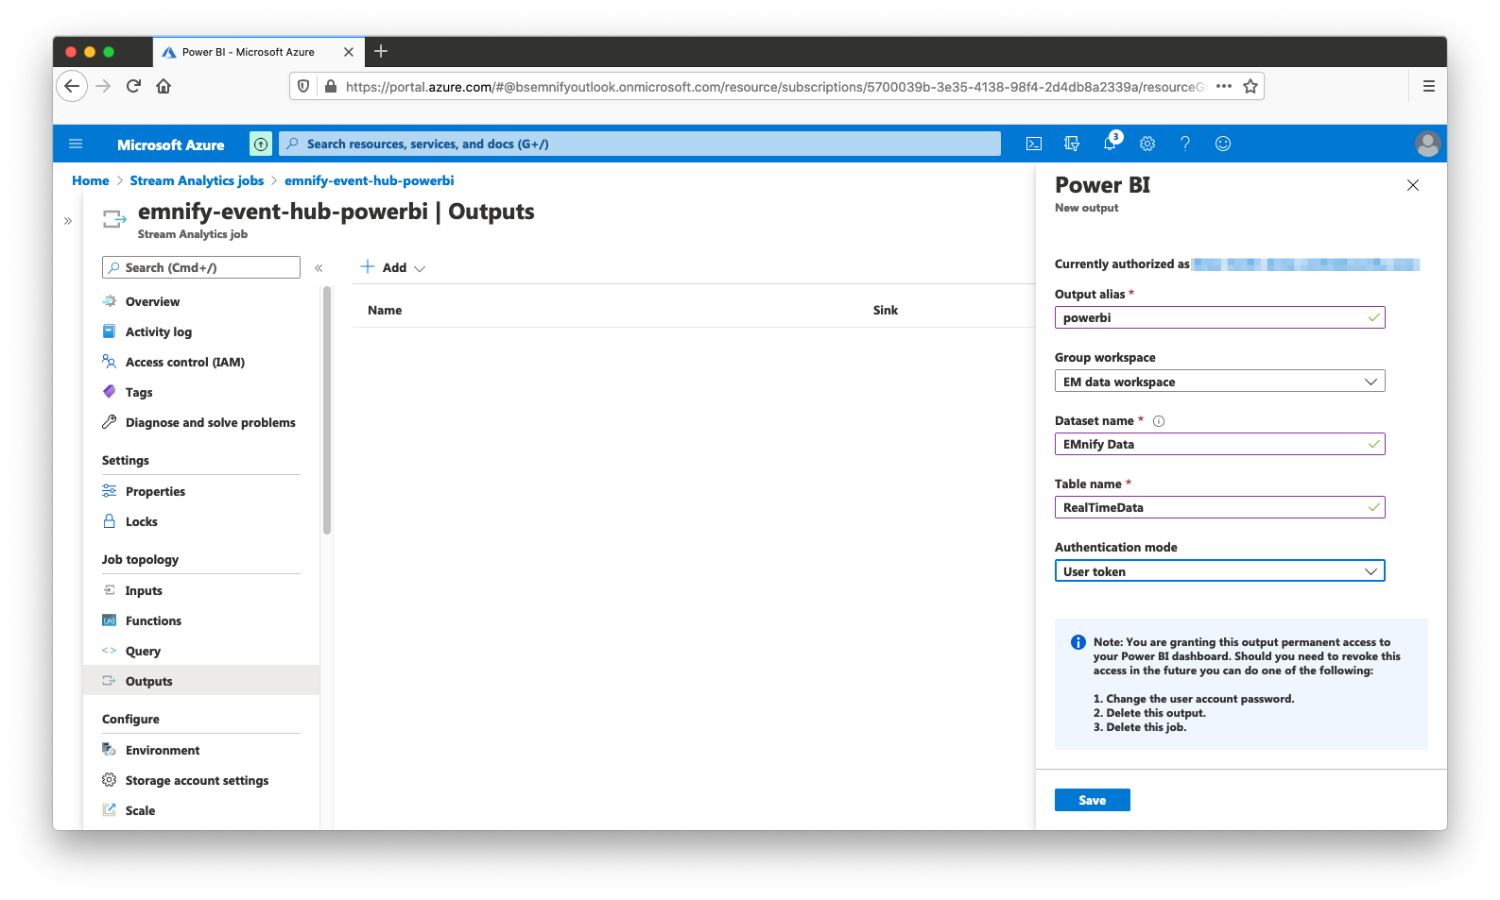Image resolution: width=1500 pixels, height=900 pixels.
Task: Open the Group workspace dropdown
Action: [1219, 382]
